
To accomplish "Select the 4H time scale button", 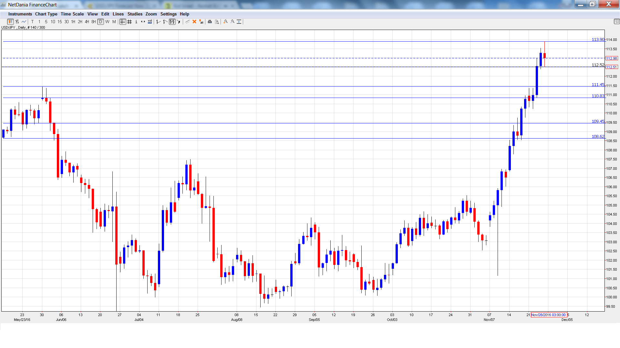I will pos(87,22).
